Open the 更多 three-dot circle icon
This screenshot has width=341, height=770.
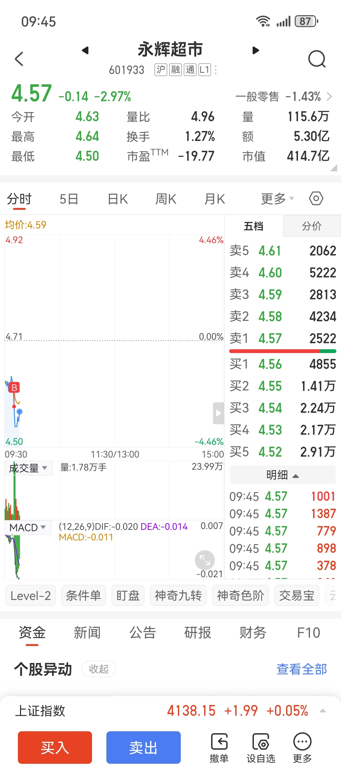[x=303, y=748]
